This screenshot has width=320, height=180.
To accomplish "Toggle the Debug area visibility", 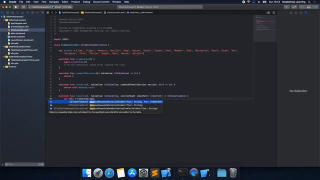I will [308, 7].
